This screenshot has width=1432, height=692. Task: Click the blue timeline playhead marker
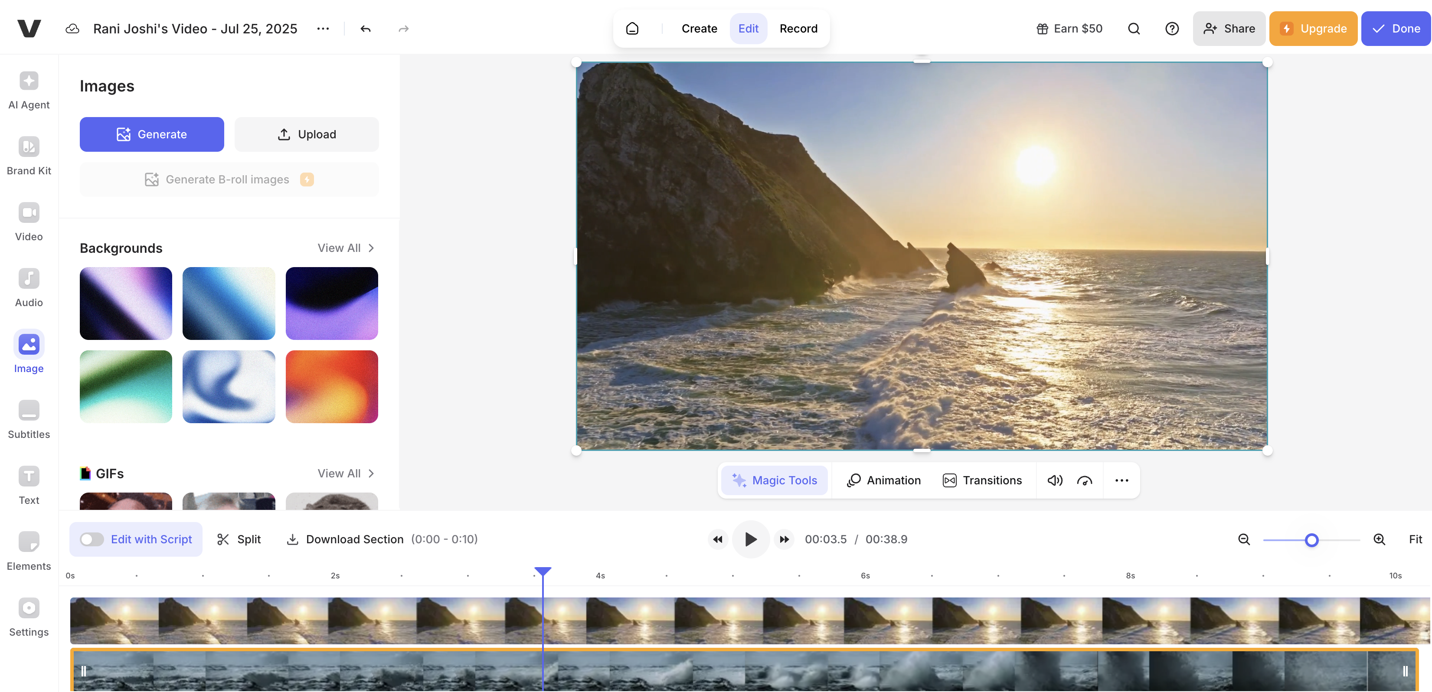pos(543,571)
